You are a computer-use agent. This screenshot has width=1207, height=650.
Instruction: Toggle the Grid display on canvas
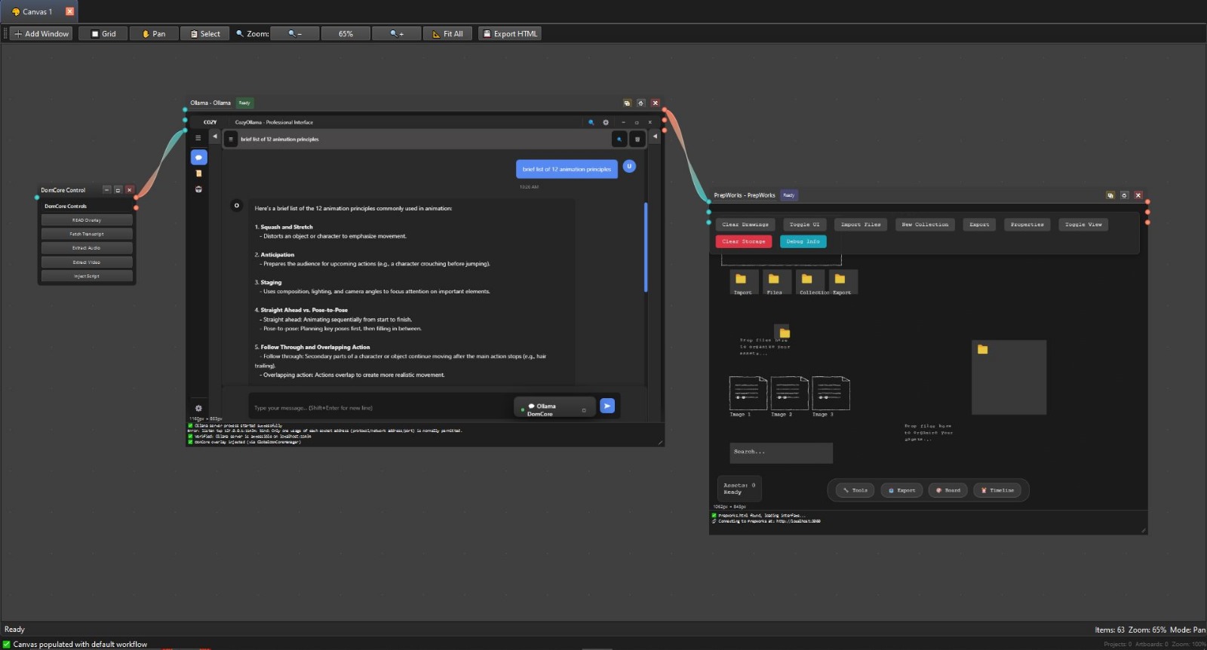coord(103,34)
